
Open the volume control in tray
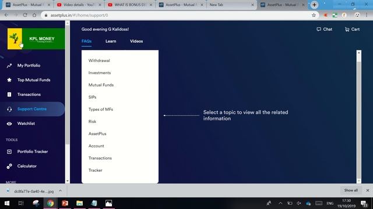[x=299, y=203]
